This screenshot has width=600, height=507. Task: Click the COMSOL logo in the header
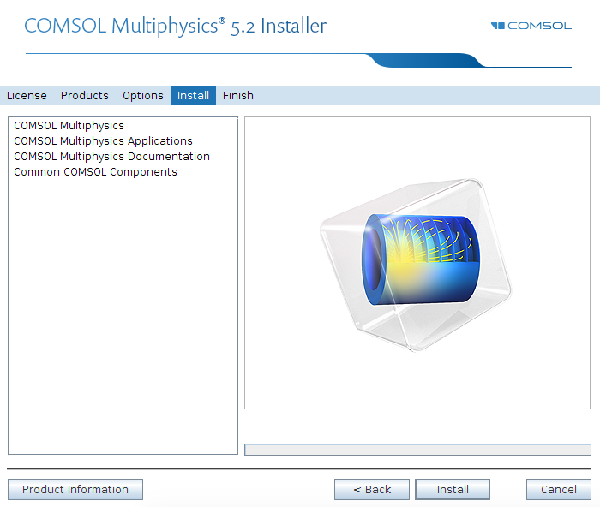[531, 26]
